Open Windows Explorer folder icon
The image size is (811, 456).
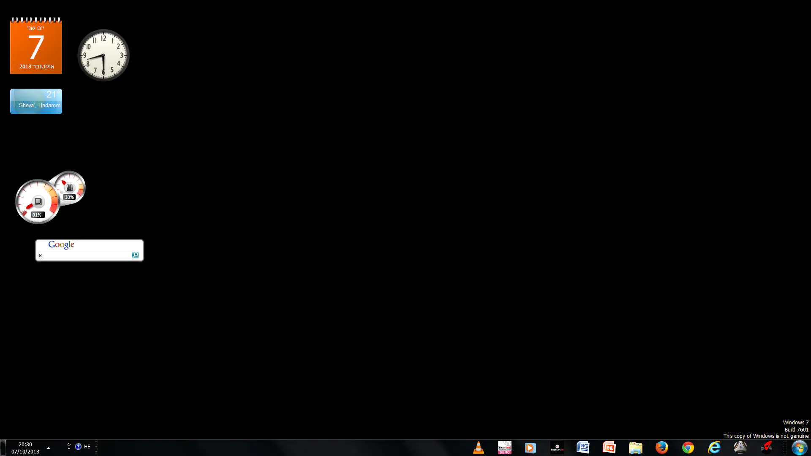pyautogui.click(x=635, y=448)
